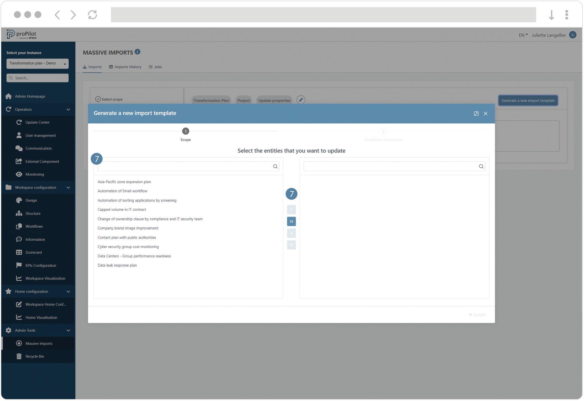Select Data leak response plan entity

pyautogui.click(x=117, y=265)
